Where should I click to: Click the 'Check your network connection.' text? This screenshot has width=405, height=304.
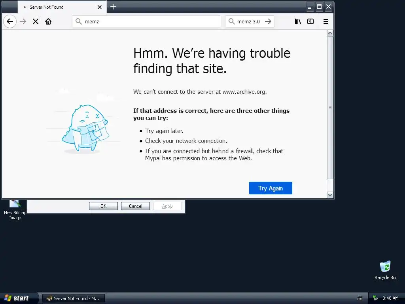(x=186, y=141)
